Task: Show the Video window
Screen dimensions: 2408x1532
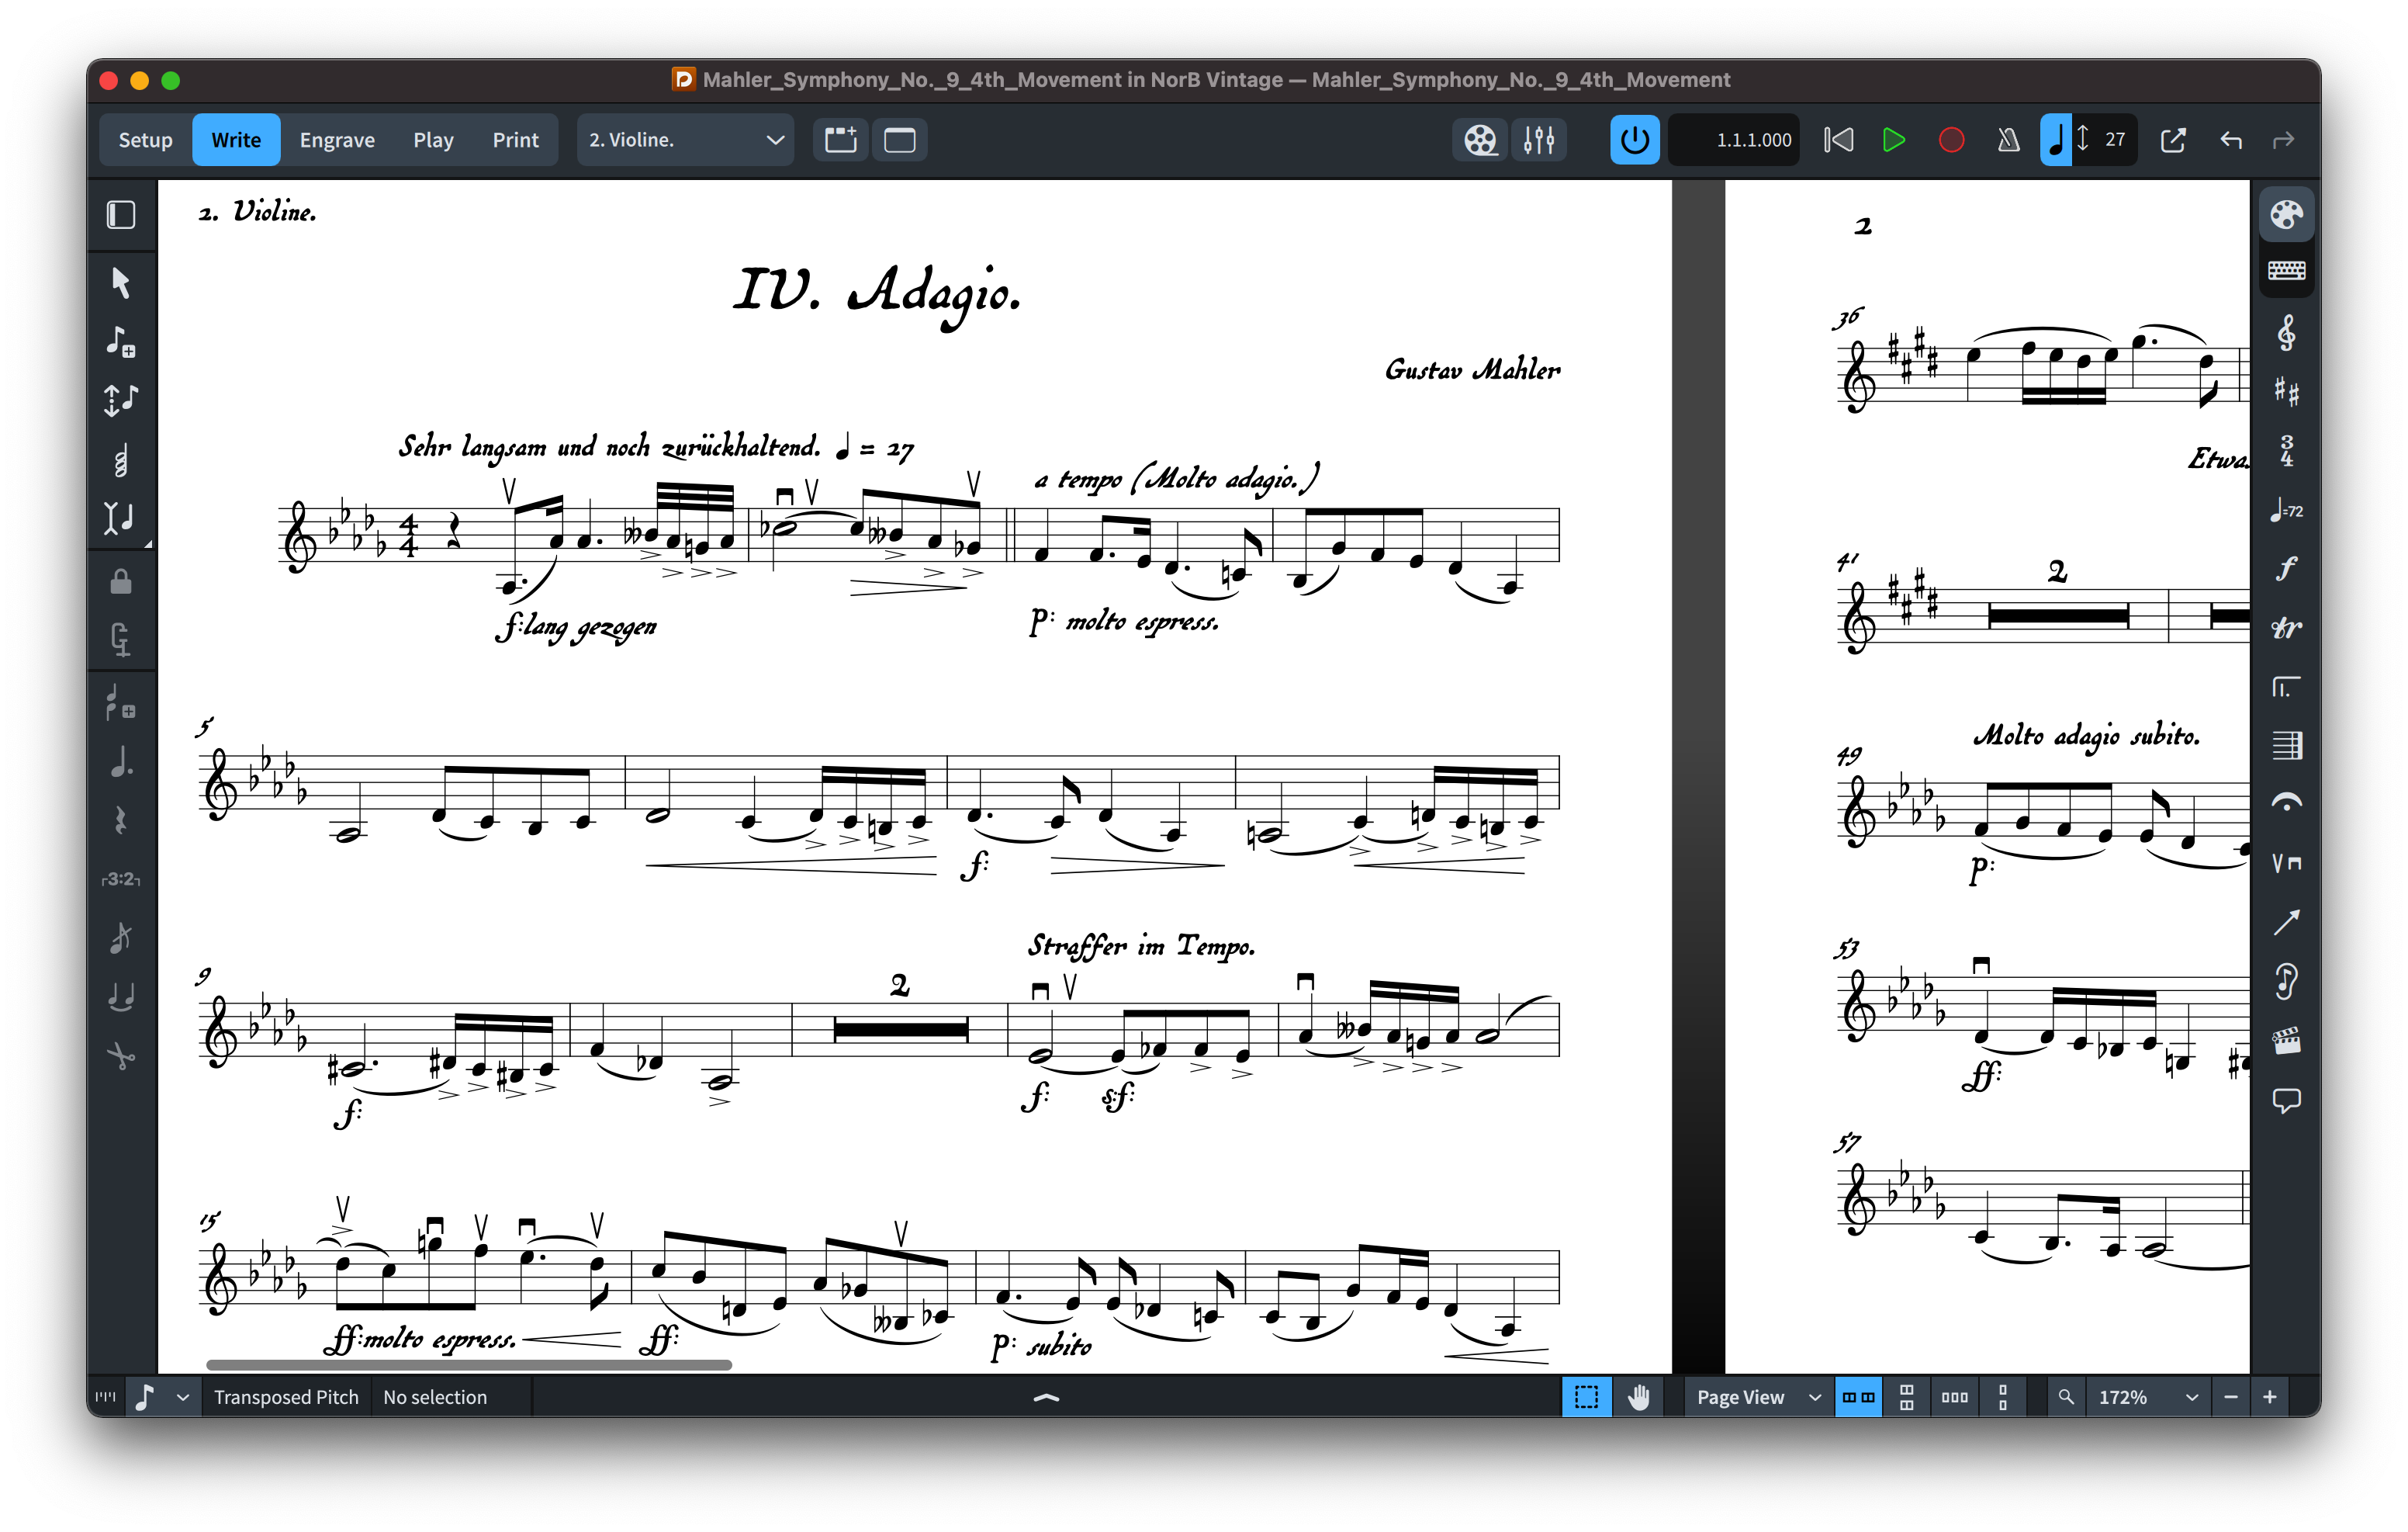Action: pos(1480,140)
